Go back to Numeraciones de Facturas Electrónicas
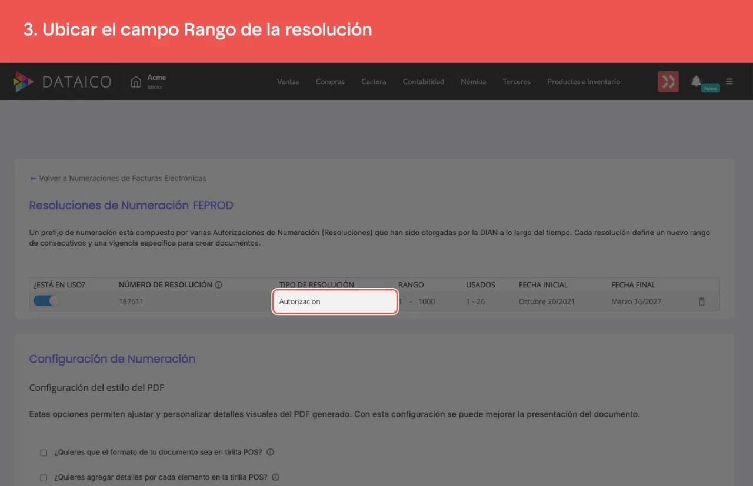The height and width of the screenshot is (486, 753). [x=118, y=178]
